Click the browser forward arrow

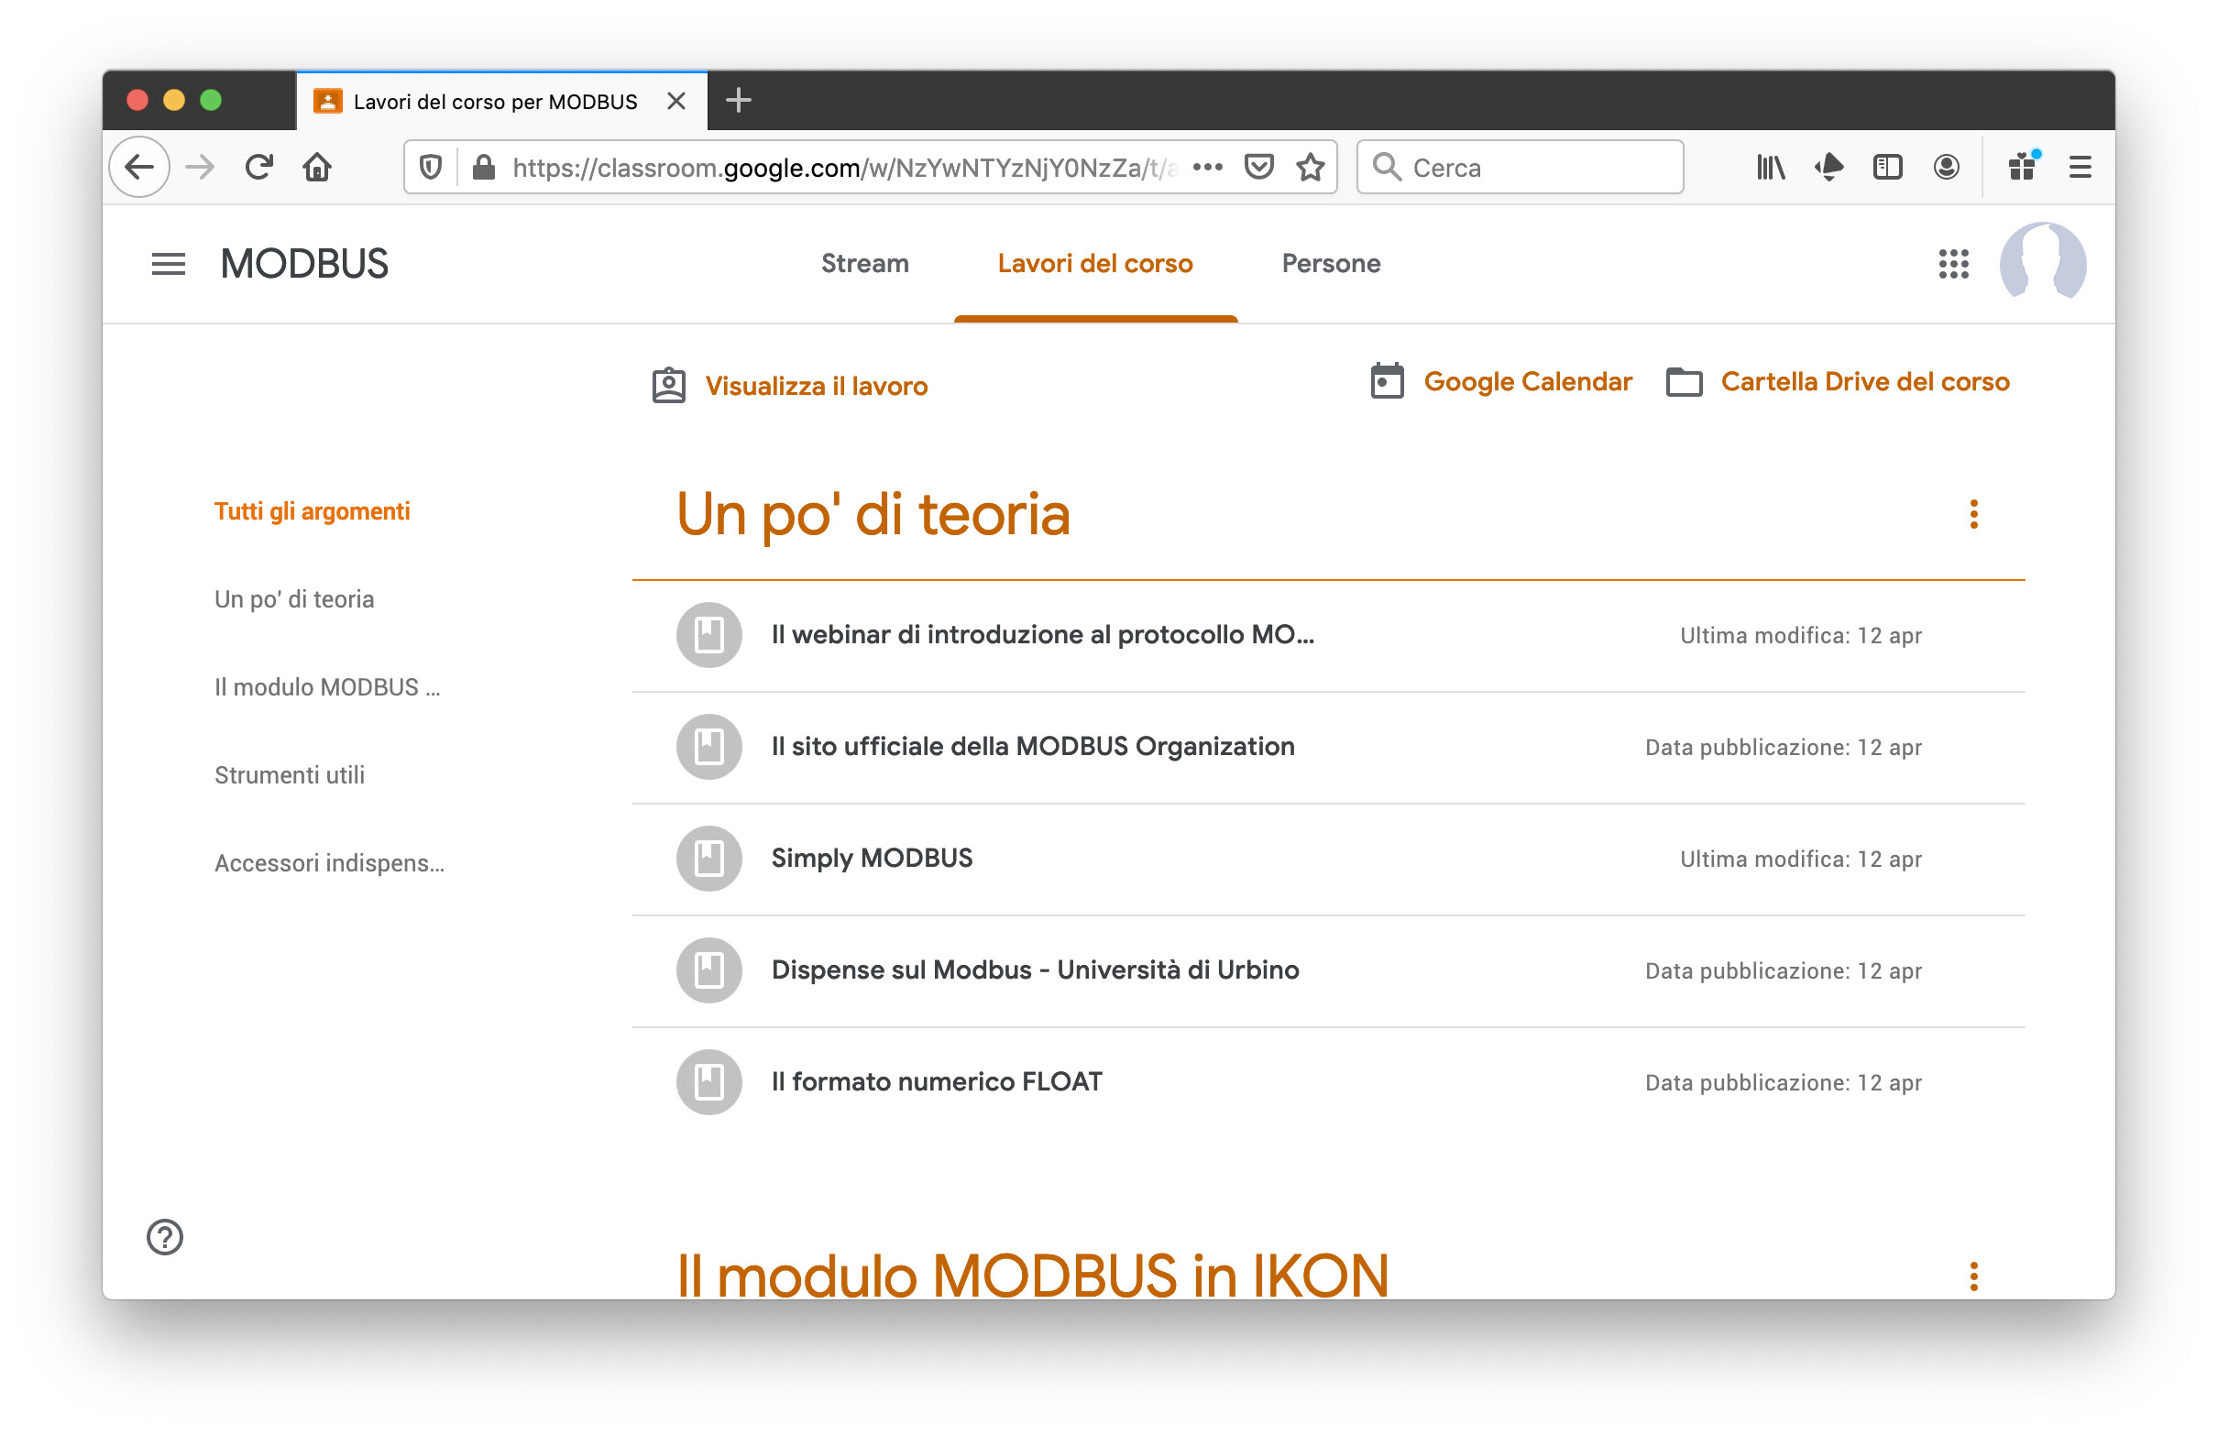(200, 168)
